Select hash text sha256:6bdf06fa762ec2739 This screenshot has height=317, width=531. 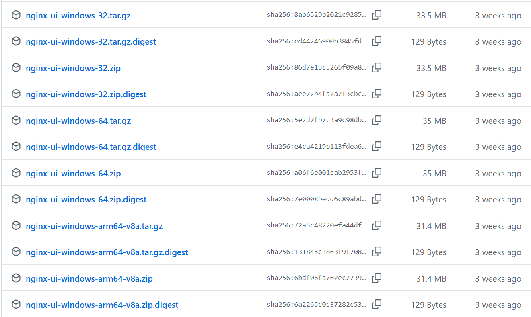click(x=316, y=278)
